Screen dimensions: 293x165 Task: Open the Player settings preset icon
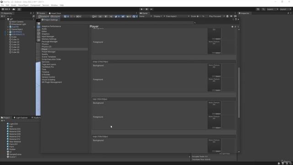tap(235, 27)
